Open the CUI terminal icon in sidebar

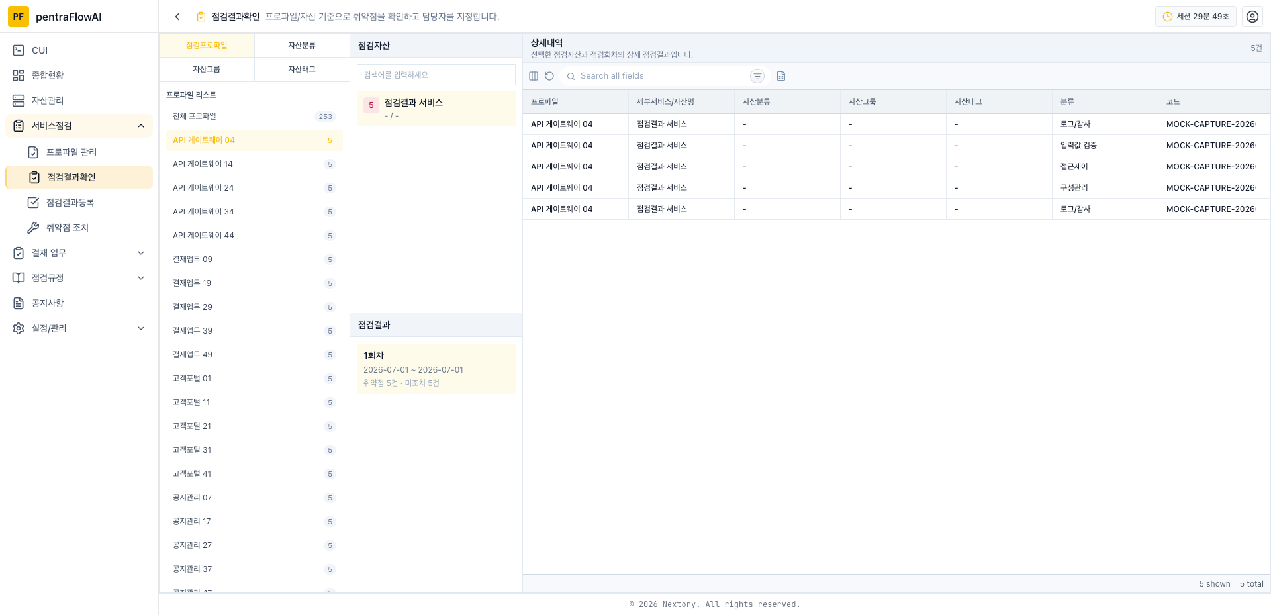19,50
